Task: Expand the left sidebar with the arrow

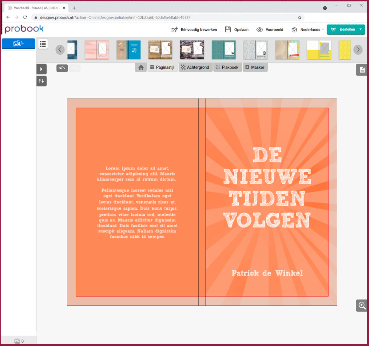Action: point(42,69)
